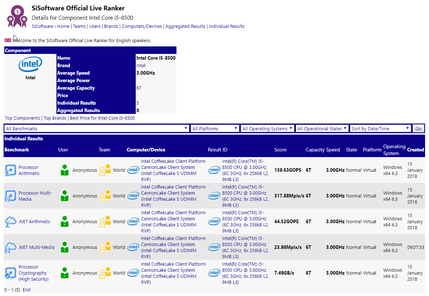Click the Intel brand link in Component table
The image size is (429, 296).
coord(141,66)
